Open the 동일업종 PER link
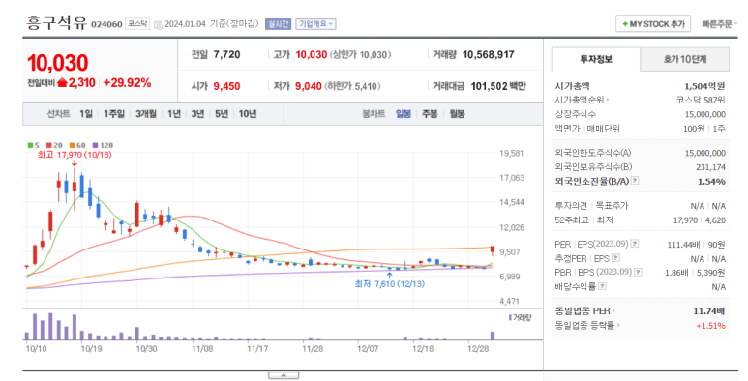 [x=584, y=311]
